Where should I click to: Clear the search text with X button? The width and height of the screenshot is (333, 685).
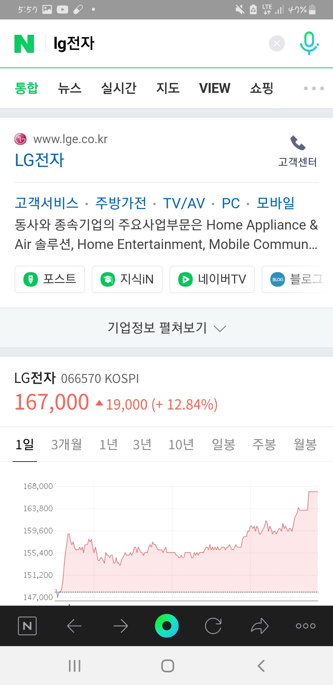(x=277, y=44)
